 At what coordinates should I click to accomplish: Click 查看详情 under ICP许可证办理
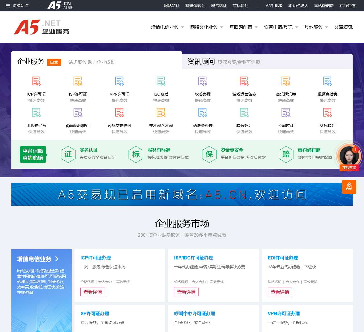(x=93, y=292)
